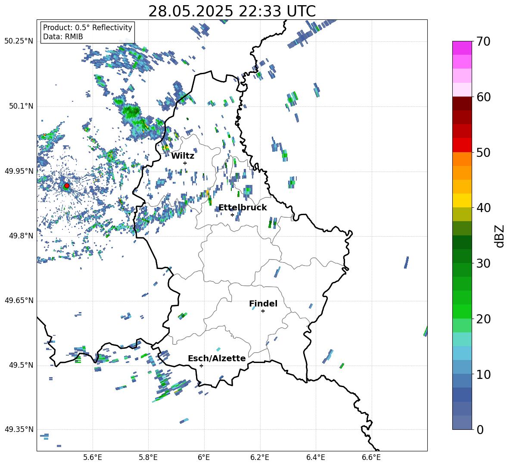
Task: Click the 5.8°E longitude label
Action: pyautogui.click(x=148, y=457)
